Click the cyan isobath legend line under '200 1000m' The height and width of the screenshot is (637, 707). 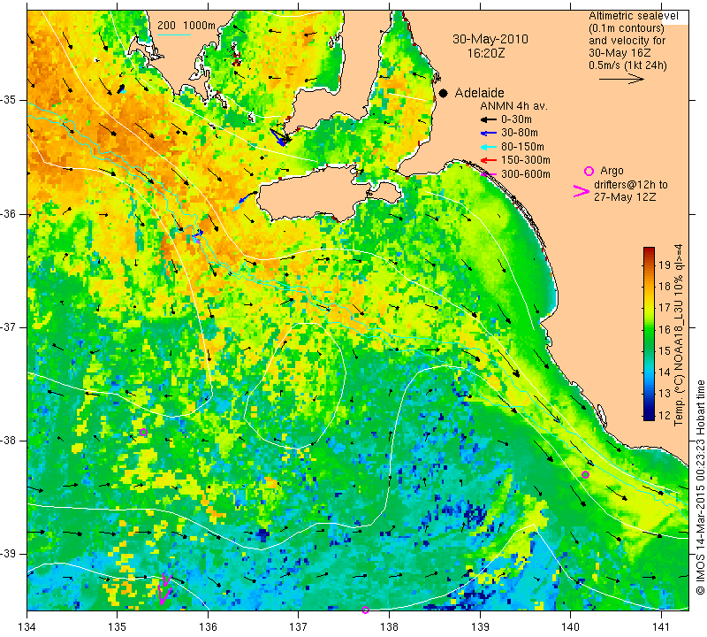(x=174, y=35)
